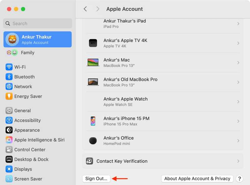Screen dimensions: 250x185
Task: Expand Ankur's Apple TV 4K chevron
Action: (238, 43)
